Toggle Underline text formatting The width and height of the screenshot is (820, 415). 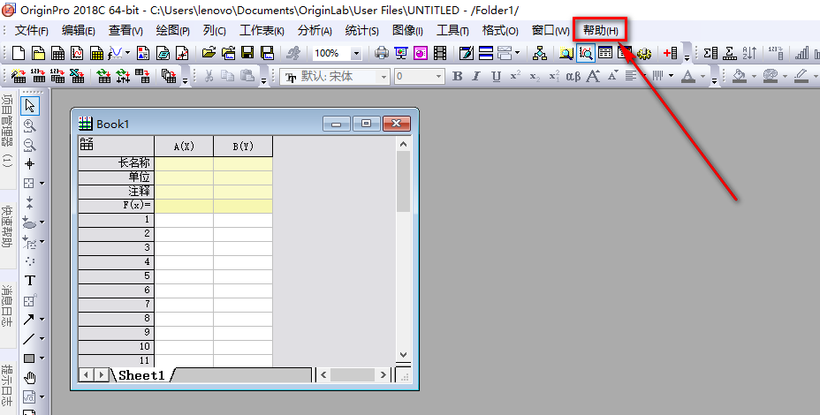[x=496, y=77]
